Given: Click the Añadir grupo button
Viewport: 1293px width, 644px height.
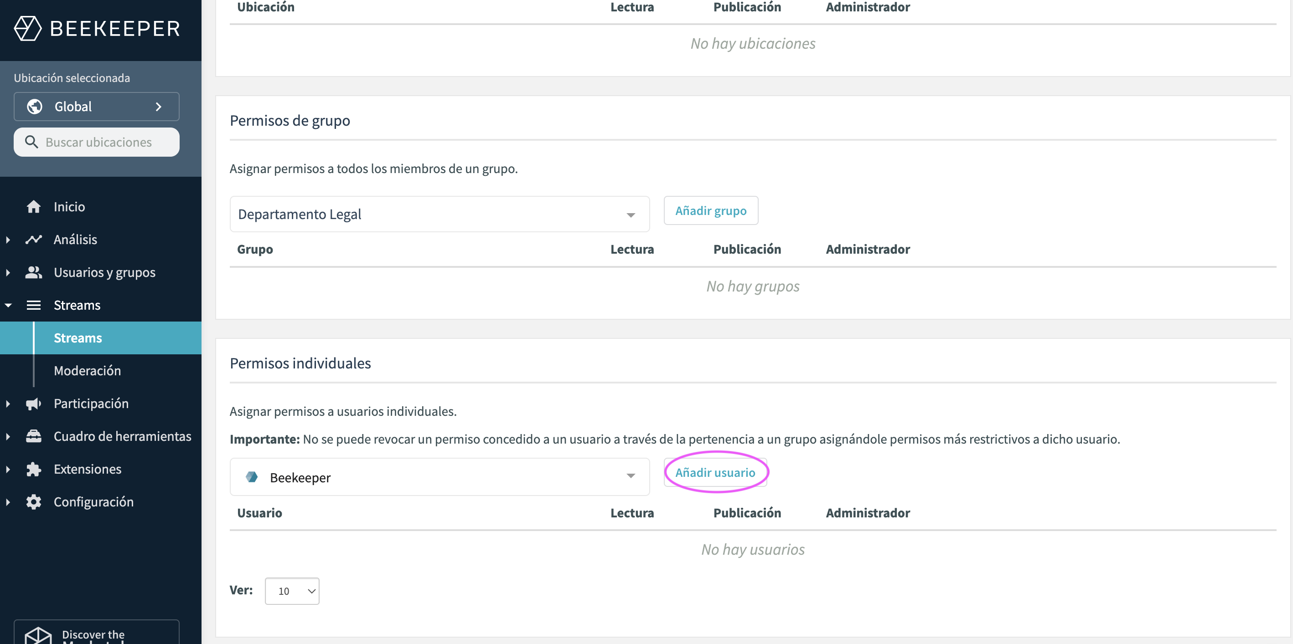Looking at the screenshot, I should pyautogui.click(x=711, y=211).
